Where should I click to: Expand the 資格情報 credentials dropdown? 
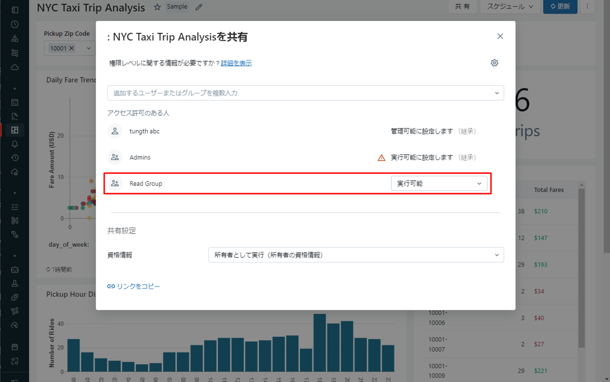tap(356, 255)
